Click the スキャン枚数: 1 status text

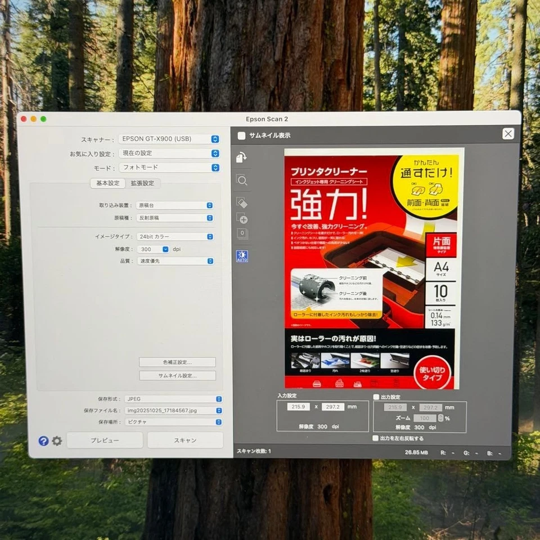pos(254,451)
